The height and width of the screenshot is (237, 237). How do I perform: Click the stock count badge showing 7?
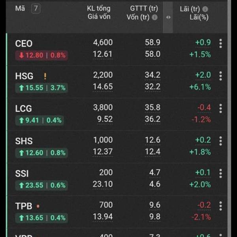pos(36,8)
